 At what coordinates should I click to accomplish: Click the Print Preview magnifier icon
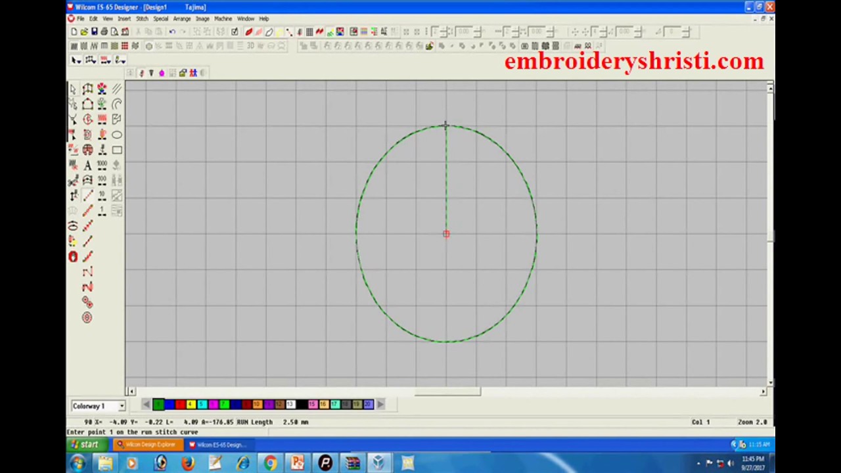(114, 32)
